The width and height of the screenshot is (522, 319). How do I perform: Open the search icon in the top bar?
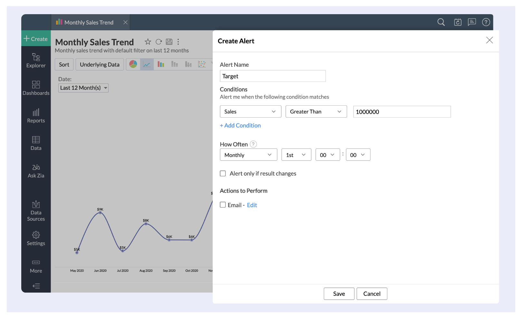(x=441, y=22)
